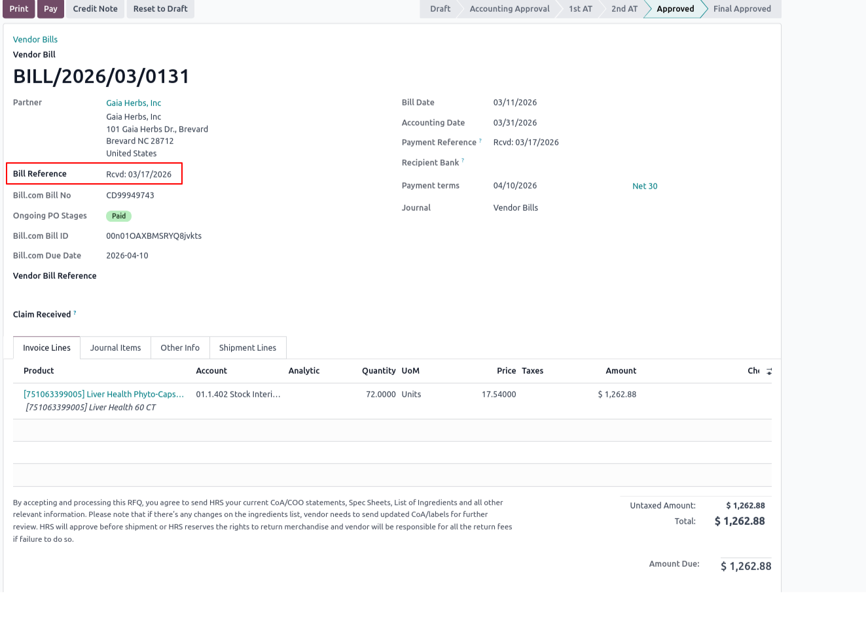Click the Journal value Vendor Bills

(x=516, y=207)
